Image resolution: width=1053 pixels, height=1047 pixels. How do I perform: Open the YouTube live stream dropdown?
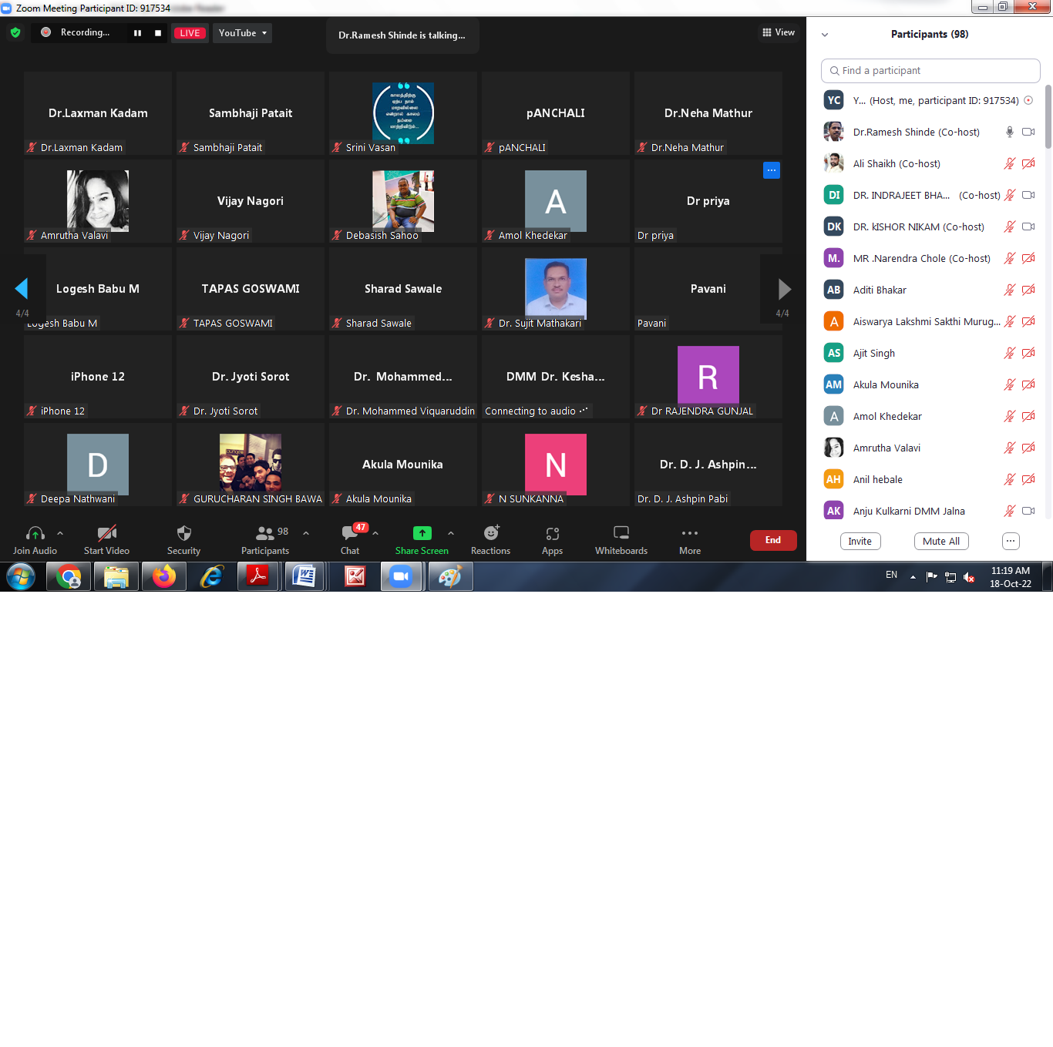pos(242,33)
